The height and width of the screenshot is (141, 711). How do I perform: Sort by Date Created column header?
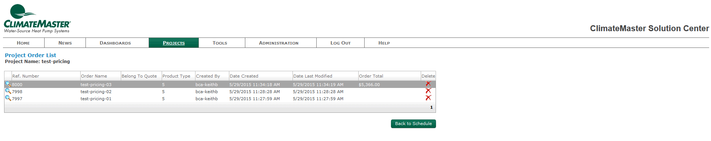point(244,76)
